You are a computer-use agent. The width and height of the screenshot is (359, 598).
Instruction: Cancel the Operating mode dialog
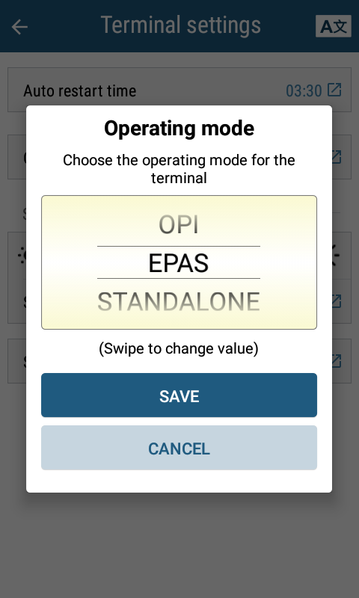179,448
